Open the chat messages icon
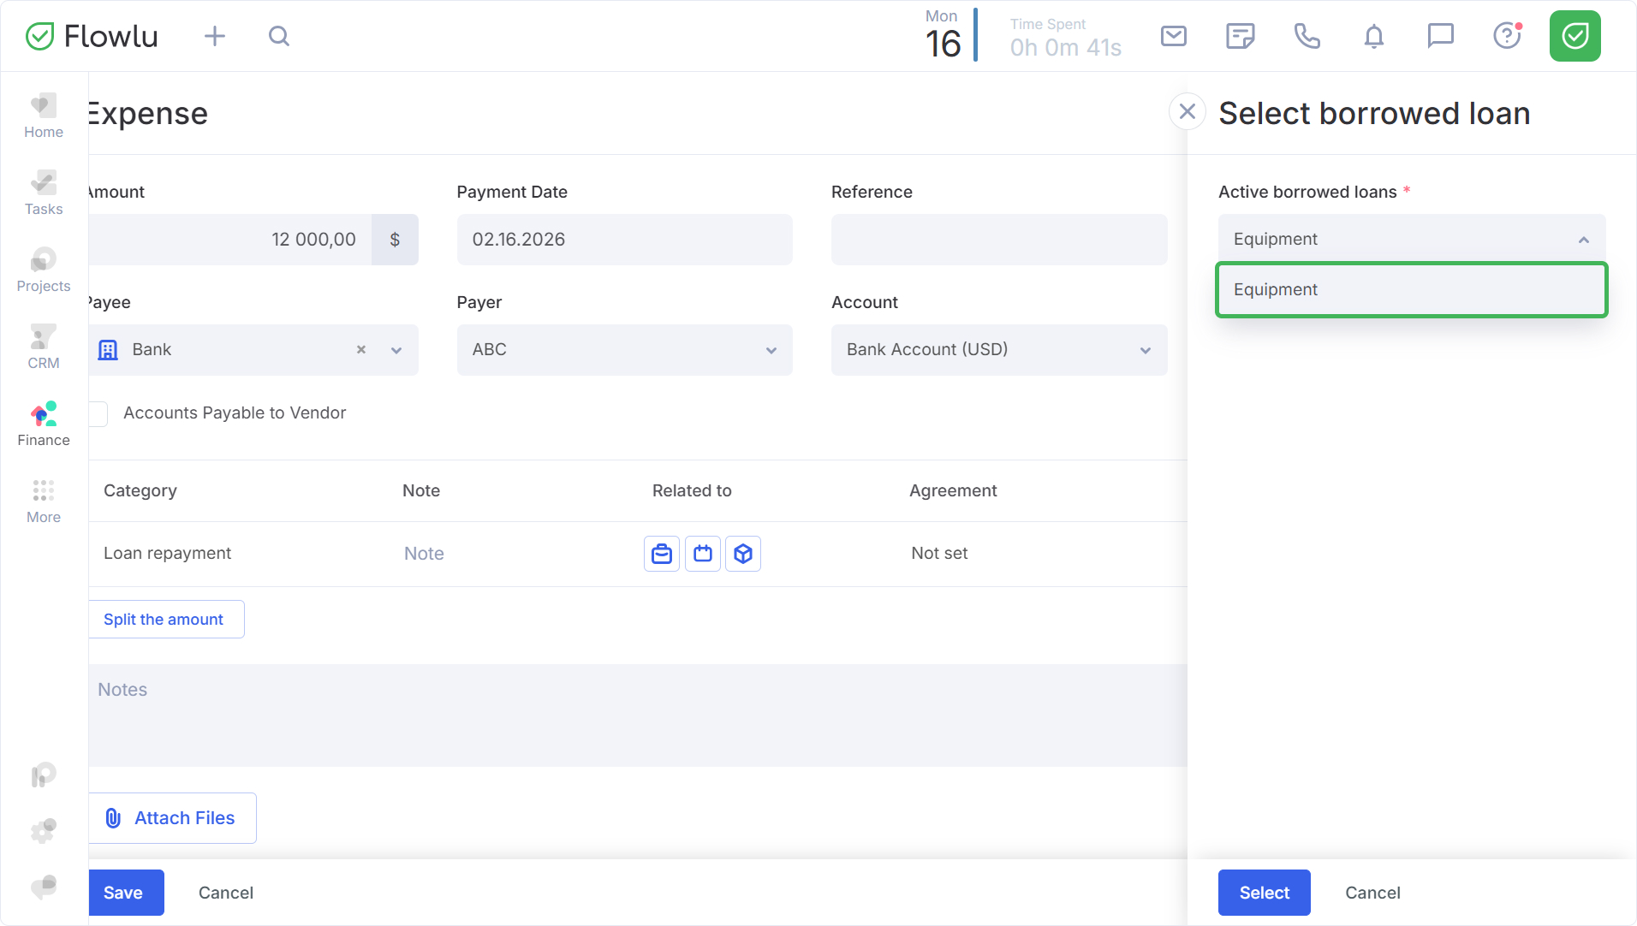The width and height of the screenshot is (1637, 926). (1440, 36)
